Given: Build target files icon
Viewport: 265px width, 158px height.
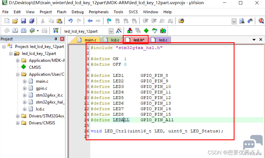Looking at the screenshot, I should pos(15,31).
